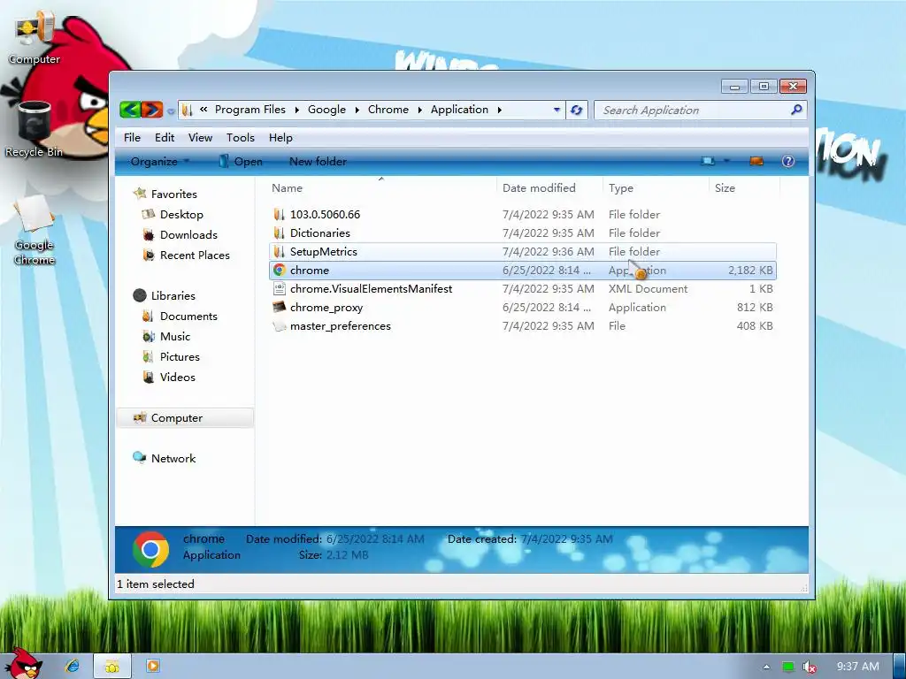Image resolution: width=906 pixels, height=679 pixels.
Task: Select the Recycle Bin desktop icon
Action: 35,129
